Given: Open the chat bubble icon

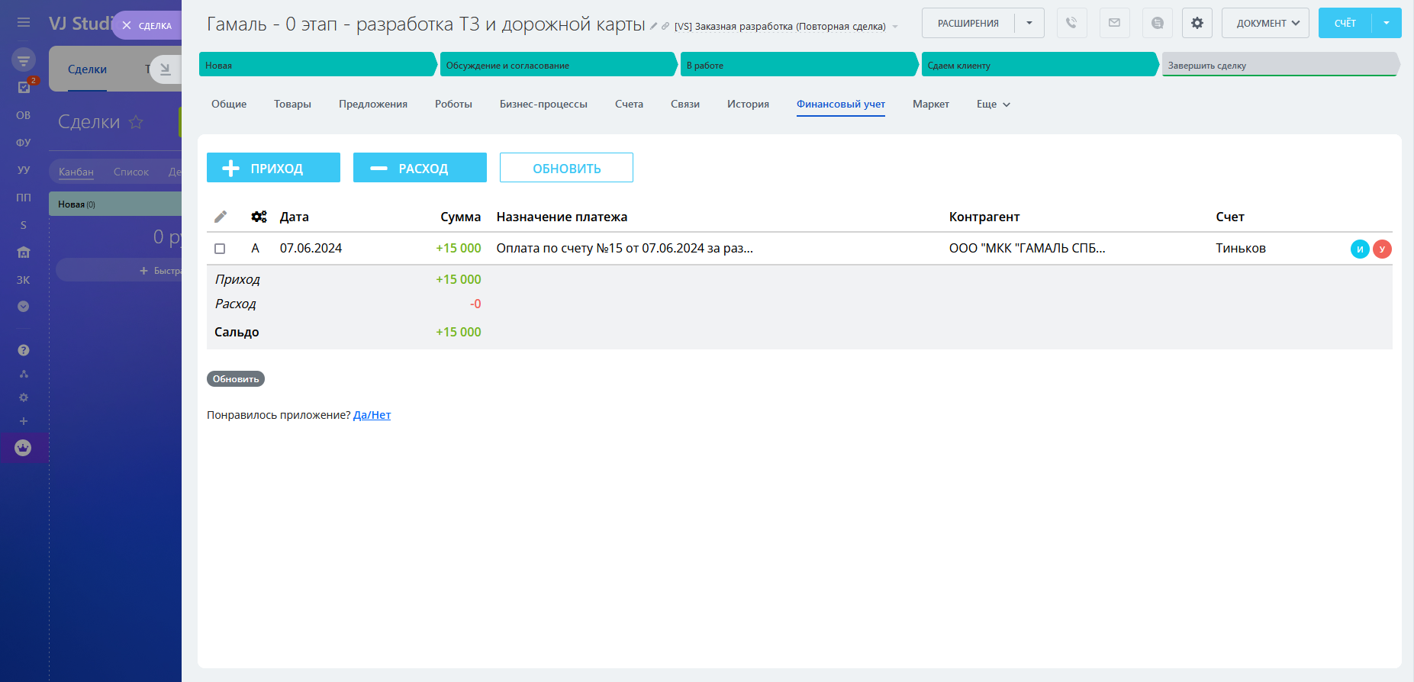Looking at the screenshot, I should pos(1157,23).
